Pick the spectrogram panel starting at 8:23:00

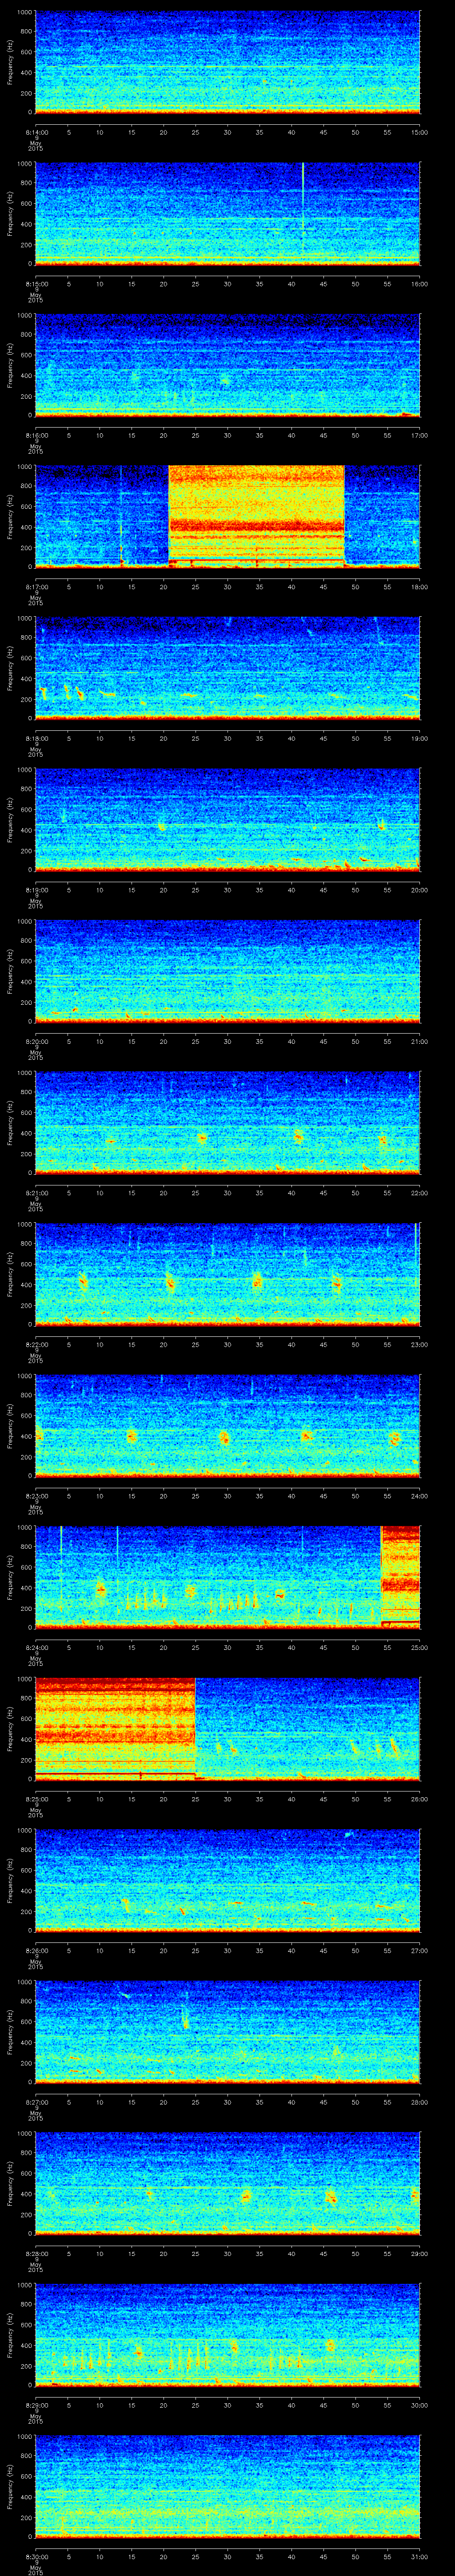coord(227,1426)
